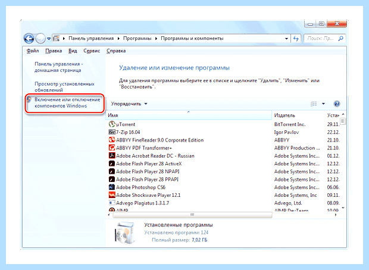Focus the search field Поиск
369x270 pixels.
325,38
